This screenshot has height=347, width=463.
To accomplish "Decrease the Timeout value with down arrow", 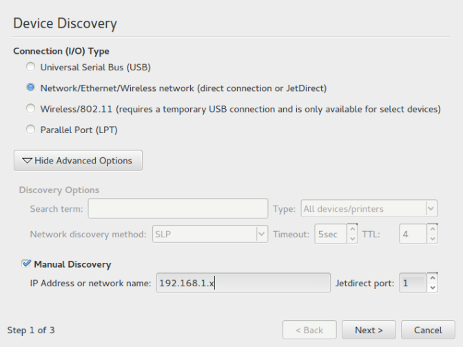I will (352, 239).
